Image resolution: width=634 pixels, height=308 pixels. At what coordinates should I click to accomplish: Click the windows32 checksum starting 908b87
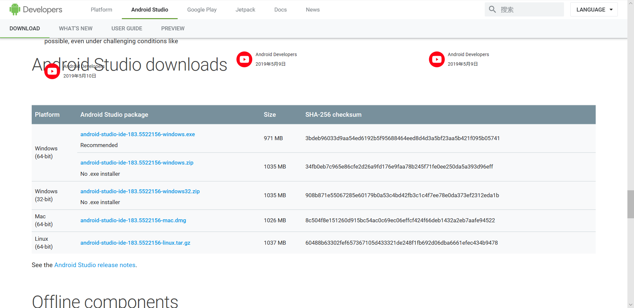point(402,195)
